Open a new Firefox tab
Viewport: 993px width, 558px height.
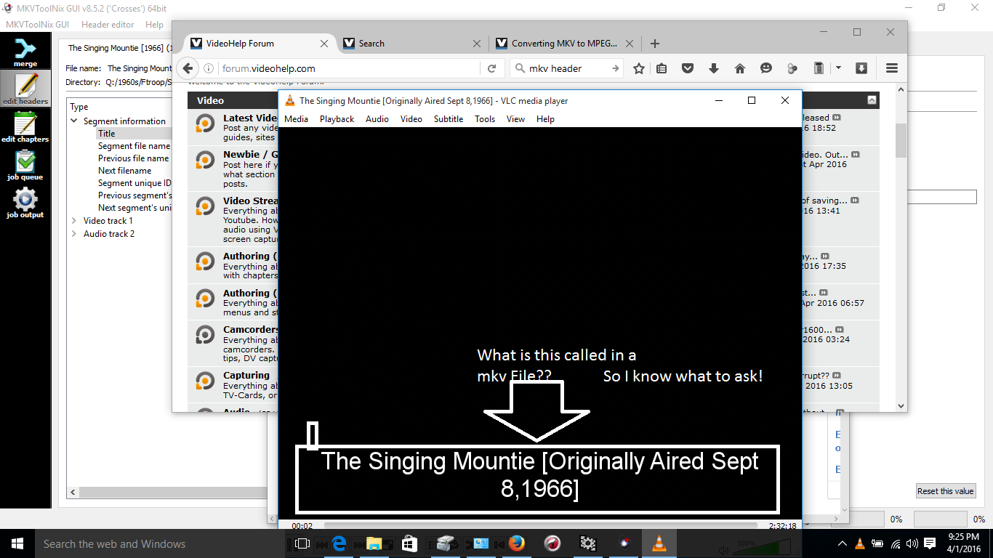coord(655,44)
